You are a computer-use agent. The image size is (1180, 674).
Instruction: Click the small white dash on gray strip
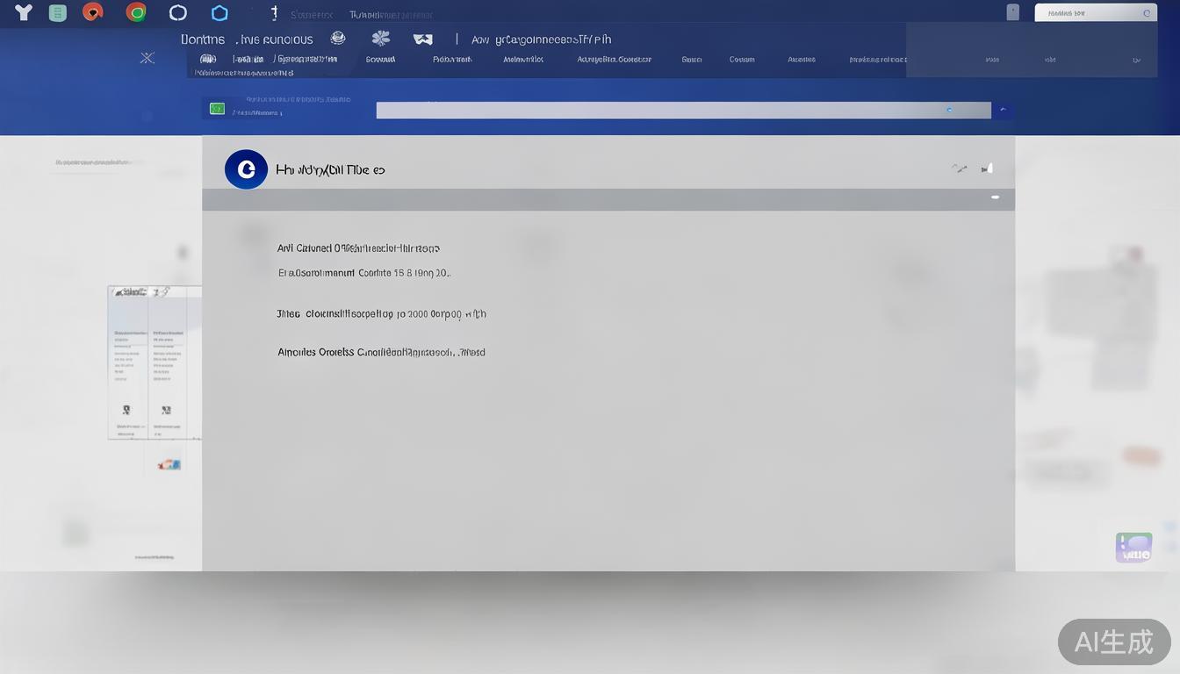click(995, 197)
